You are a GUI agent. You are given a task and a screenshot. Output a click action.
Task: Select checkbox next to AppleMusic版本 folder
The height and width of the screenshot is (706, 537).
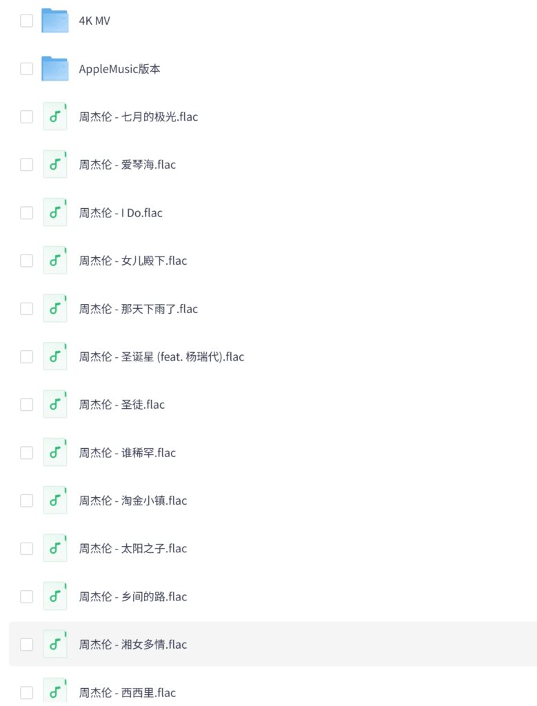pos(26,69)
